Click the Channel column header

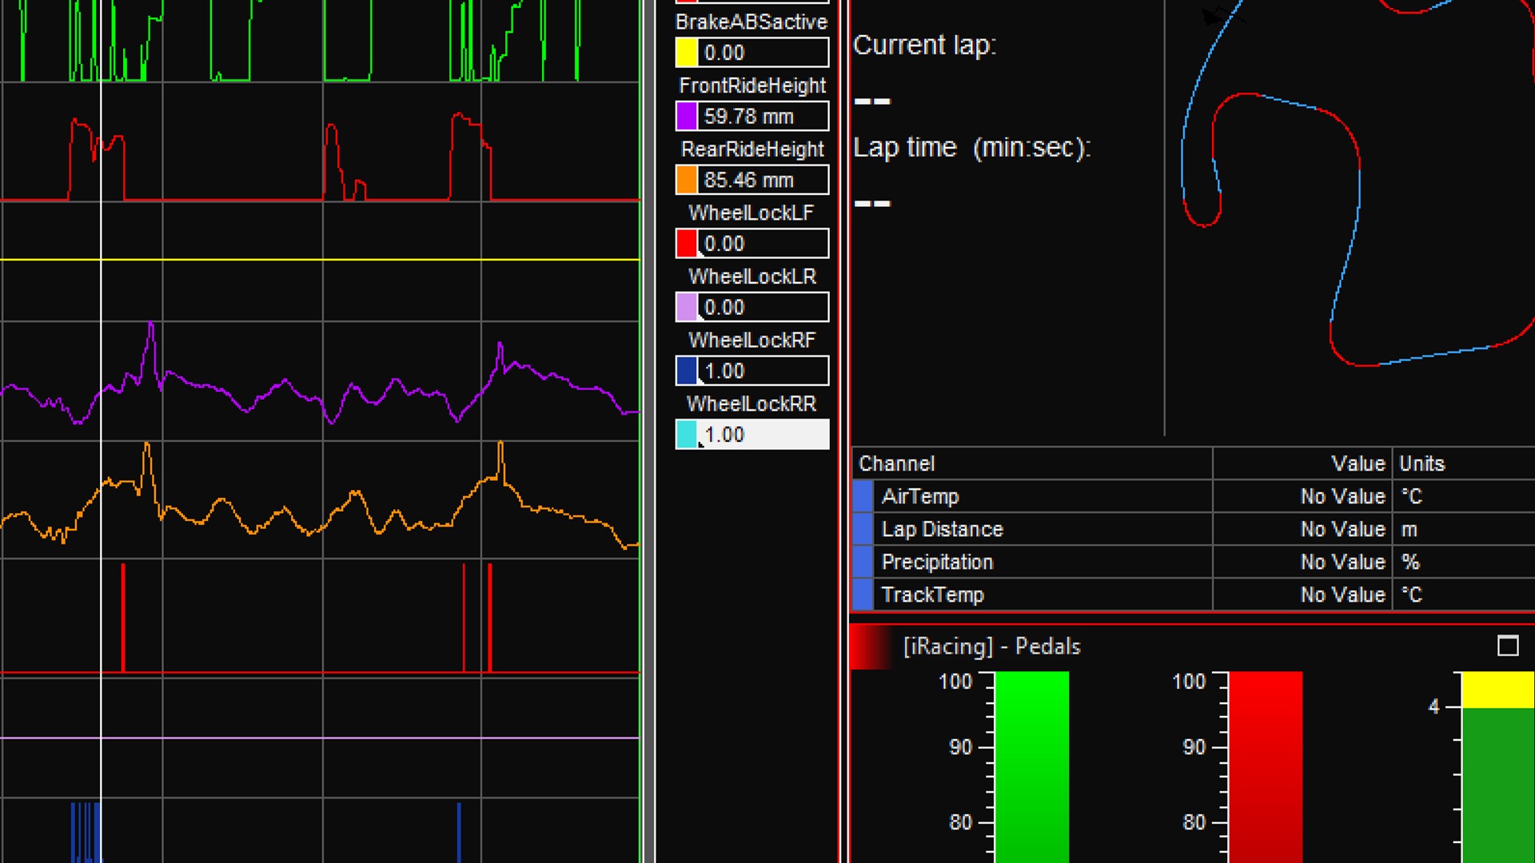point(897,463)
